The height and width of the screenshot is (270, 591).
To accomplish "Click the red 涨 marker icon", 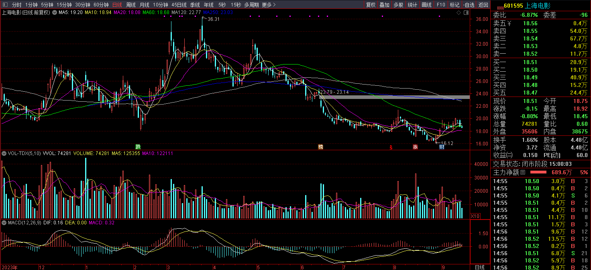I will 415,147.
